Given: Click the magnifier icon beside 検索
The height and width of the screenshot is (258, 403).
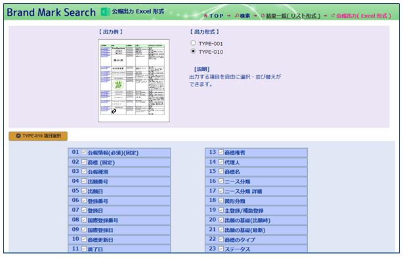Looking at the screenshot, I should pyautogui.click(x=237, y=16).
